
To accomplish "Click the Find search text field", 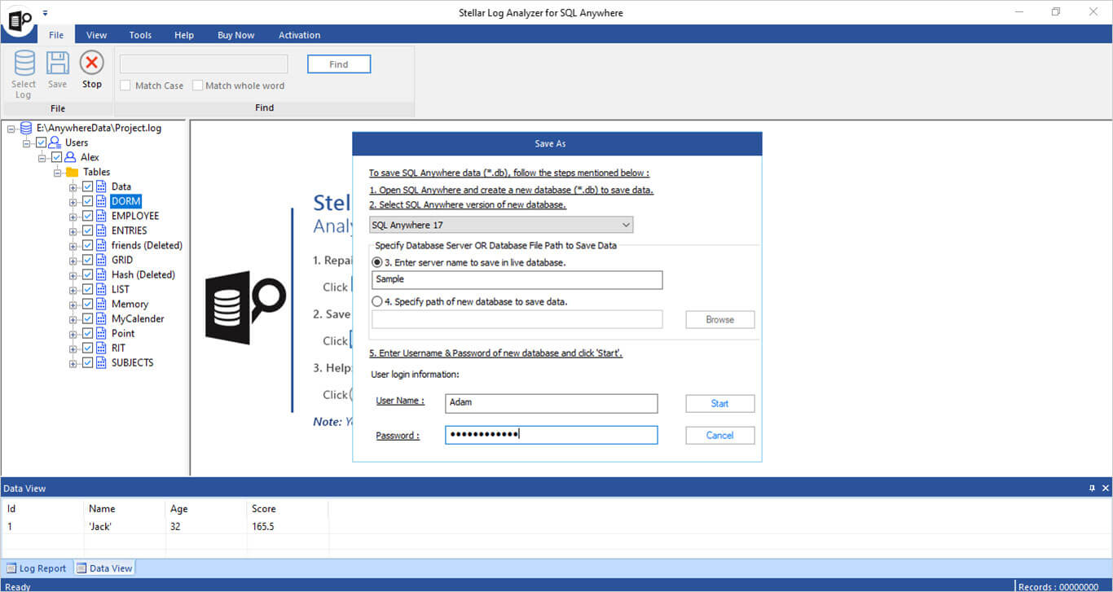I will pos(204,64).
